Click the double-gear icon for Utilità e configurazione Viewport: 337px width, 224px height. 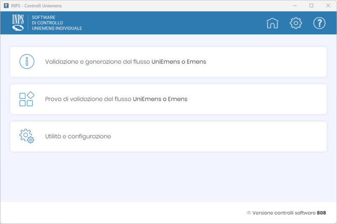point(26,137)
